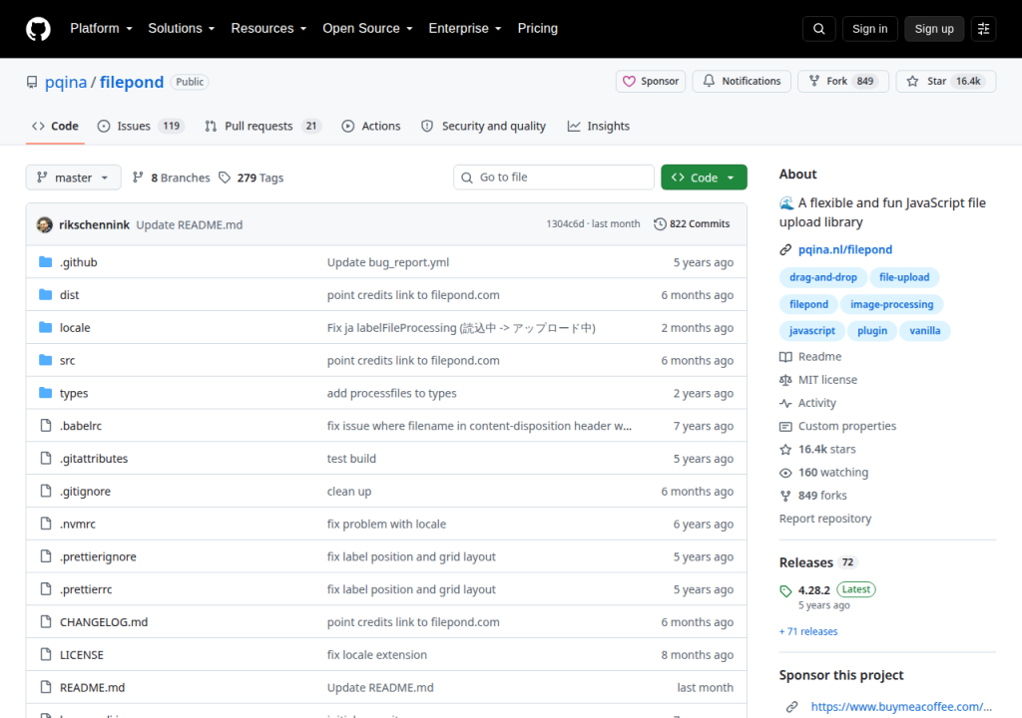Viewport: 1022px width, 718px height.
Task: Open the Actions tab
Action: pyautogui.click(x=371, y=126)
